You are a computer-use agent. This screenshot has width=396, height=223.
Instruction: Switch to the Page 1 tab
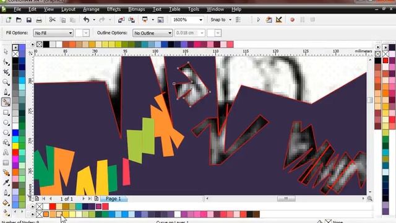click(113, 199)
